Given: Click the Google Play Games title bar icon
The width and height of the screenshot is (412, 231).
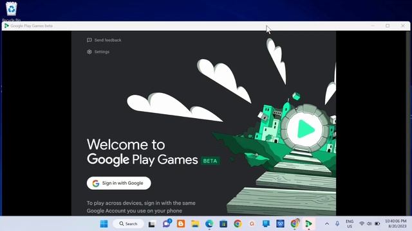Looking at the screenshot, I should [x=6, y=26].
